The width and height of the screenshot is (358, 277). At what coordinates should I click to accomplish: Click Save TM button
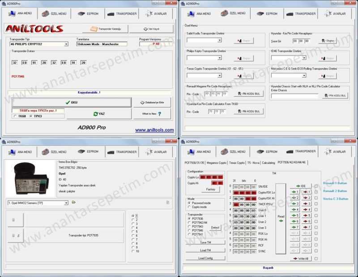click(205, 242)
